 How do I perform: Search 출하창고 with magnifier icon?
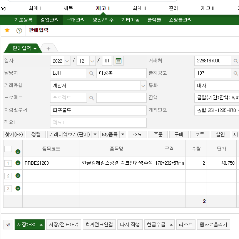point(236,73)
